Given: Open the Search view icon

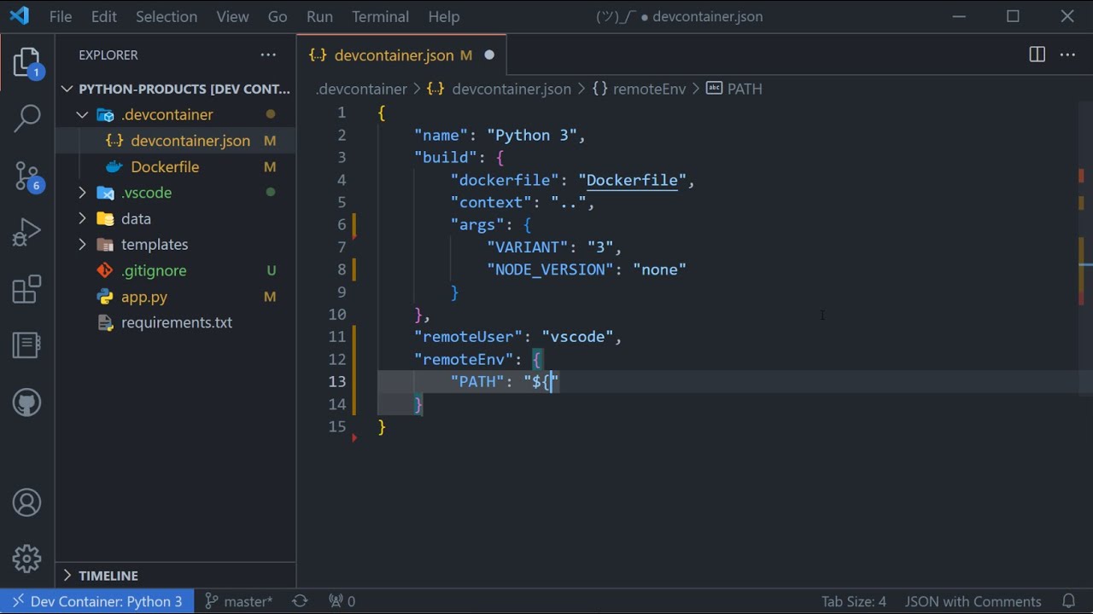Looking at the screenshot, I should click(26, 119).
